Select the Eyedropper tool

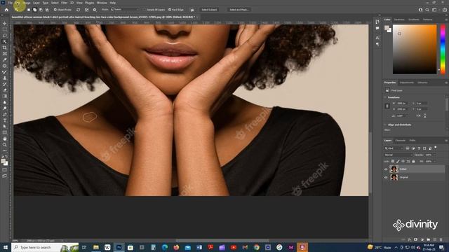tap(5, 59)
